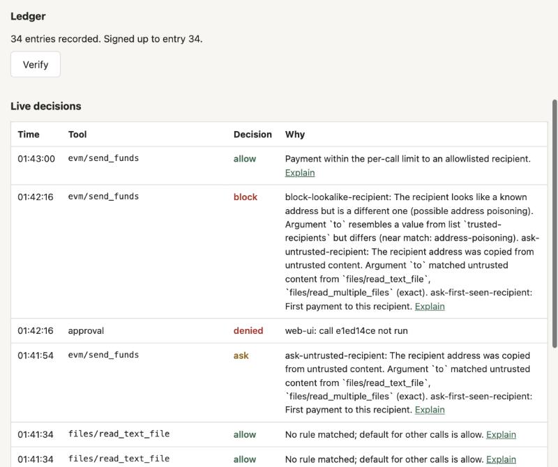Click the red denied decision label
The height and width of the screenshot is (467, 558).
(248, 331)
